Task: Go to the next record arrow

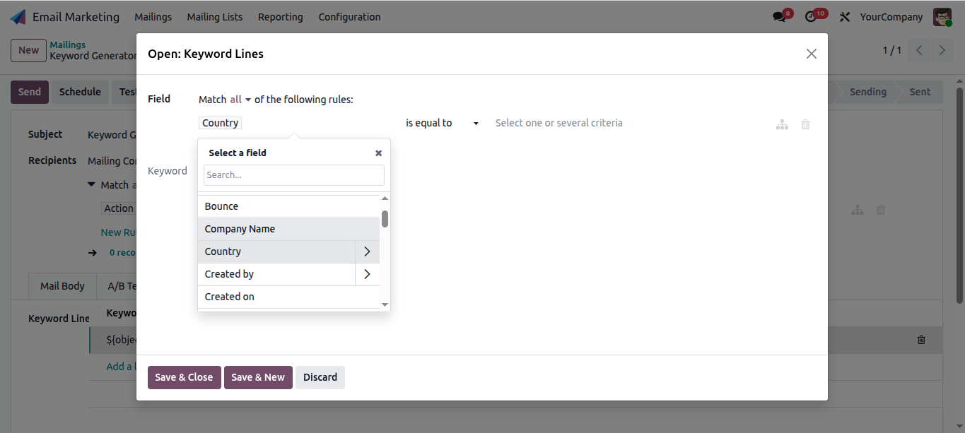Action: coord(942,50)
